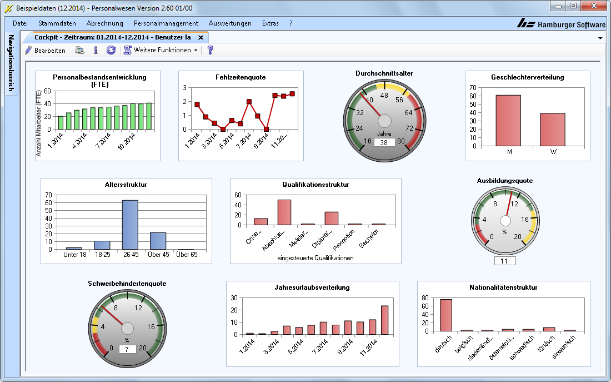This screenshot has width=611, height=382.
Task: Click the Durchschnittsalter value field showing 38
Action: (384, 142)
